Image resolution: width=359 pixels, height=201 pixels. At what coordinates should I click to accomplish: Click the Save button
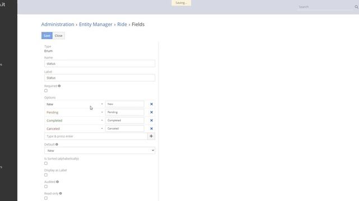click(47, 36)
